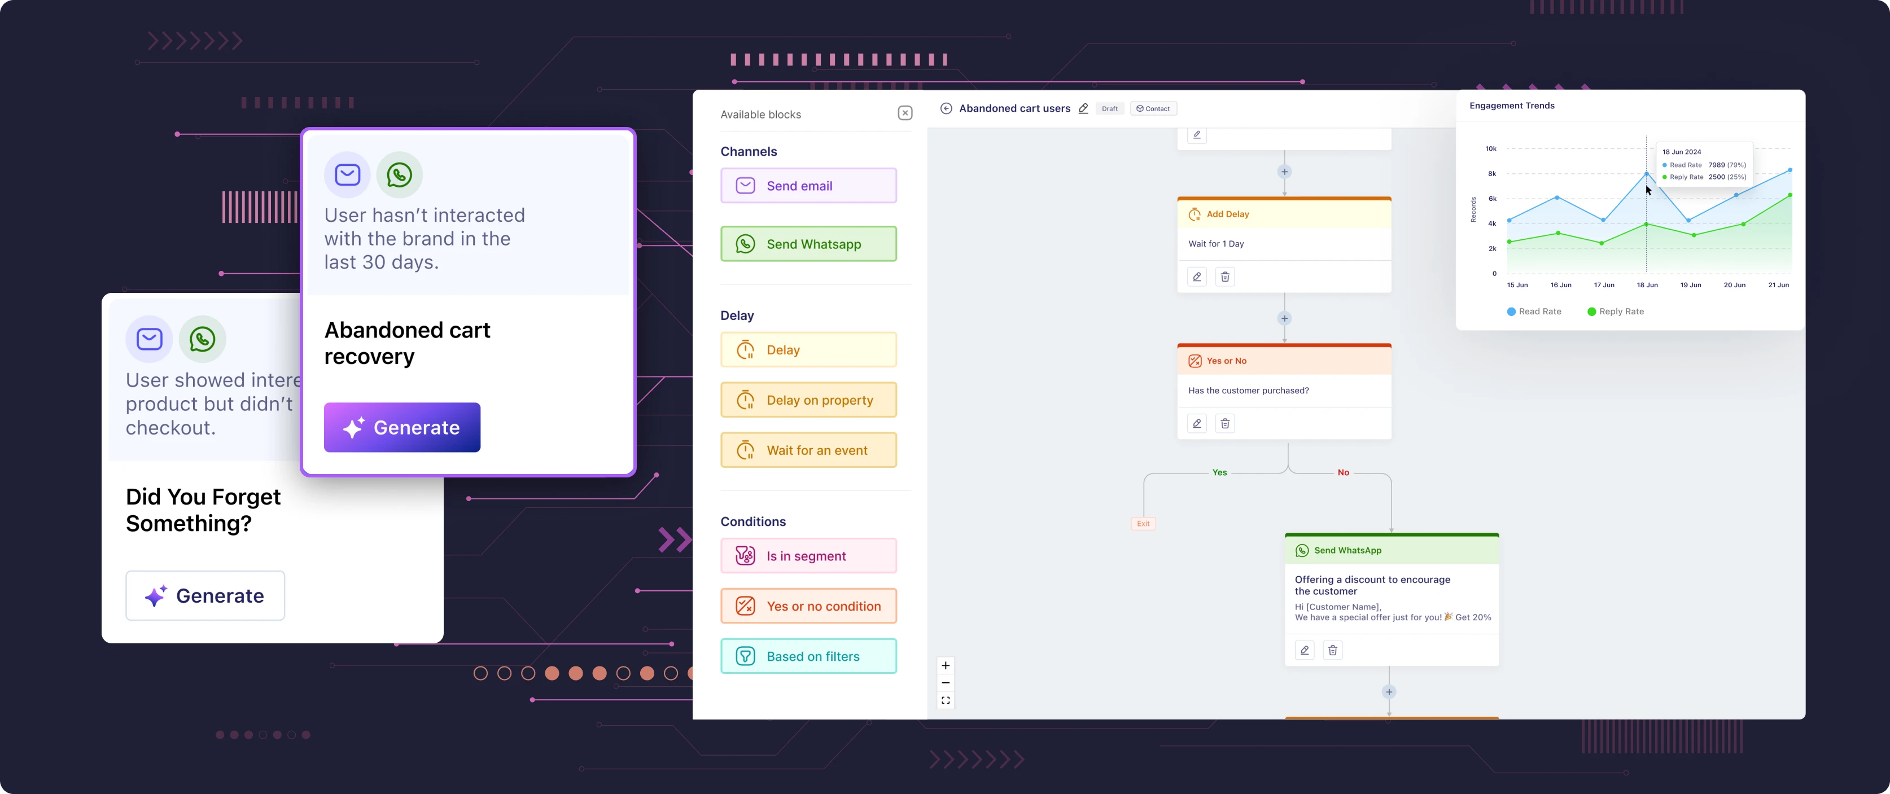Zoom in on the workflow canvas

click(946, 666)
